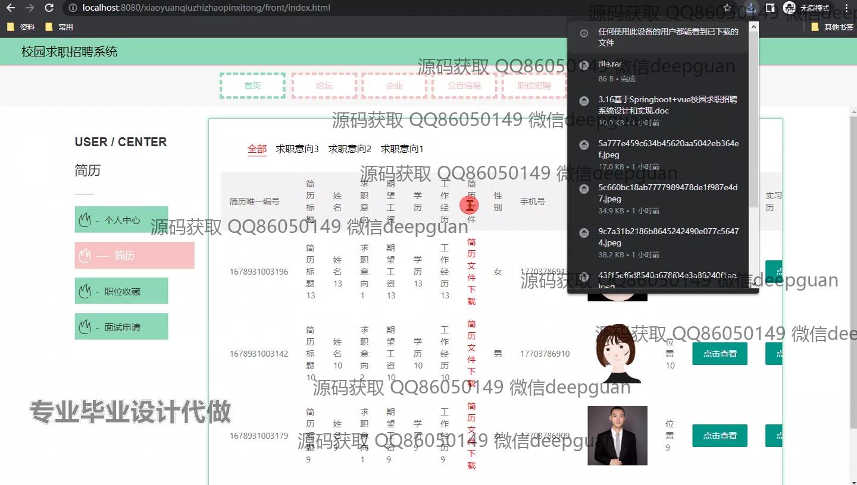
Task: Open the Chrome three-dot menu
Action: tap(846, 8)
